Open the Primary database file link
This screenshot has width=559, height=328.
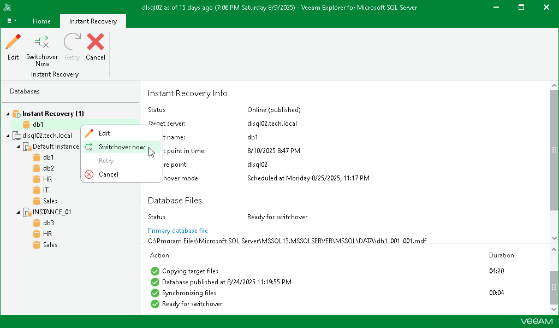177,230
